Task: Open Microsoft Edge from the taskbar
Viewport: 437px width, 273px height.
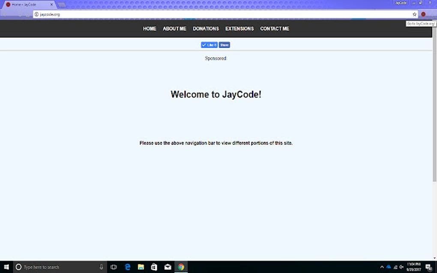Action: click(x=127, y=267)
